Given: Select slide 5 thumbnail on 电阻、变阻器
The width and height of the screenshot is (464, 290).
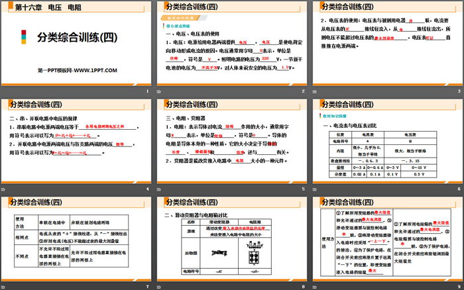Looking at the screenshot, I should pyautogui.click(x=232, y=141).
